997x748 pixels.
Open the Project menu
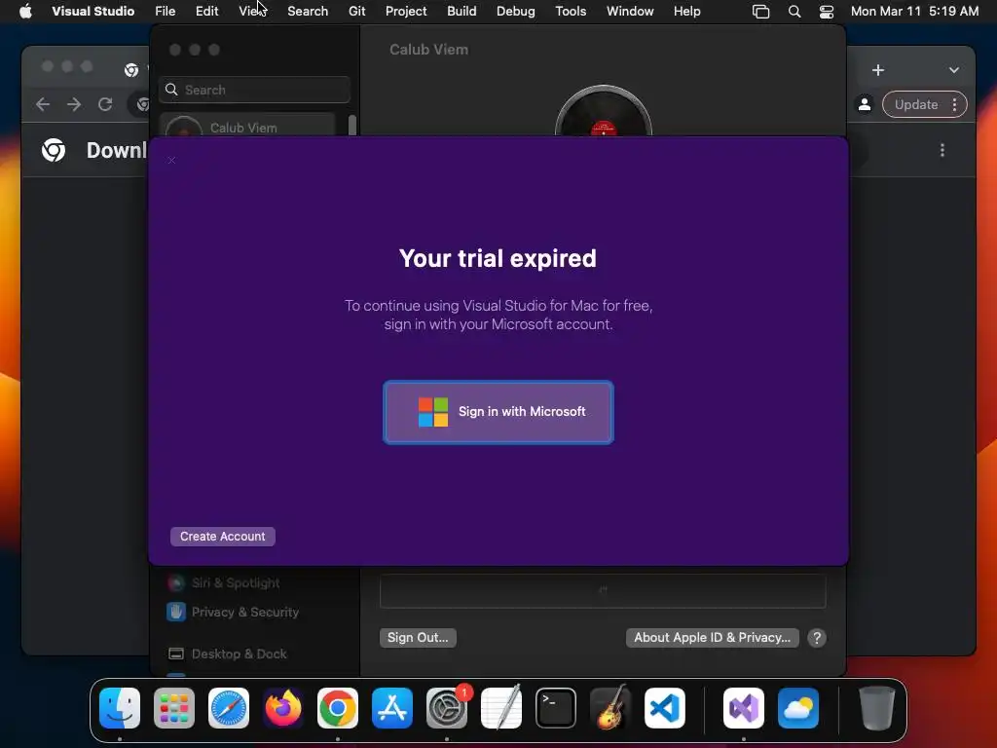click(406, 11)
